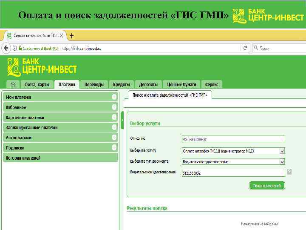Screen dimensions: 306x230
Task: Go to home tab with house icon
Action: [13, 84]
